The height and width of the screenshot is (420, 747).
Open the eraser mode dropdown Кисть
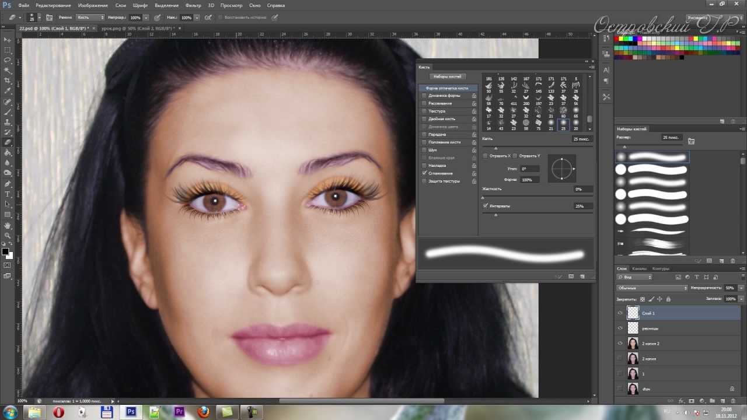click(x=90, y=17)
